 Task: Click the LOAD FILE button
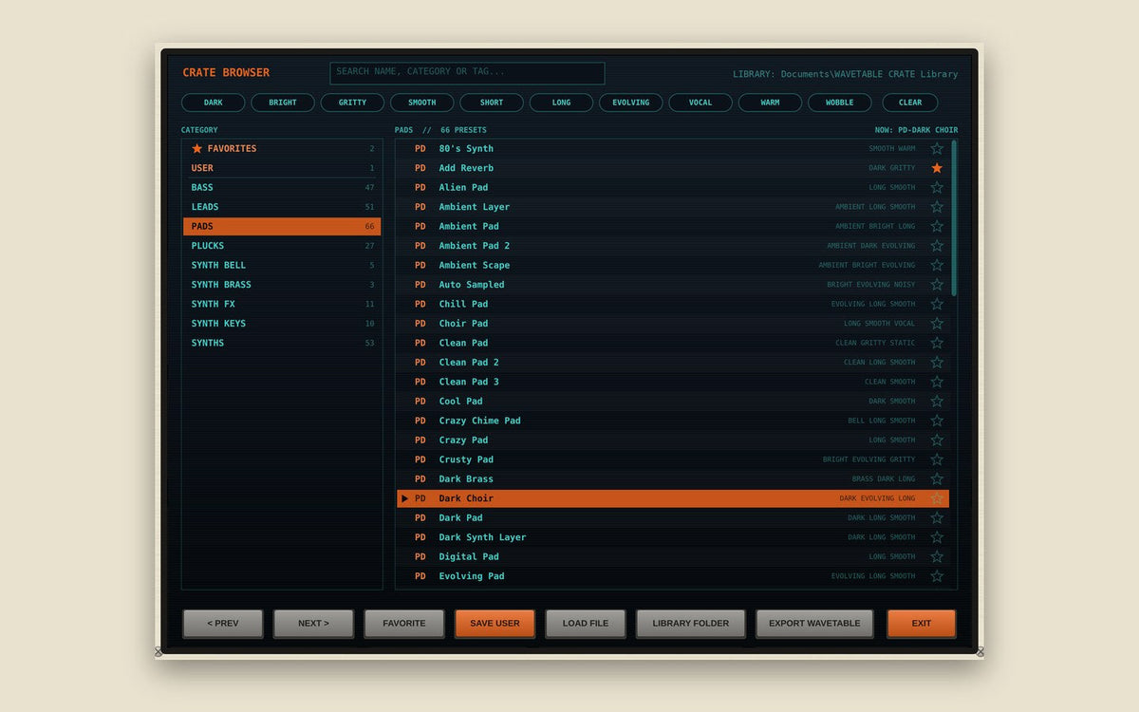coord(586,624)
